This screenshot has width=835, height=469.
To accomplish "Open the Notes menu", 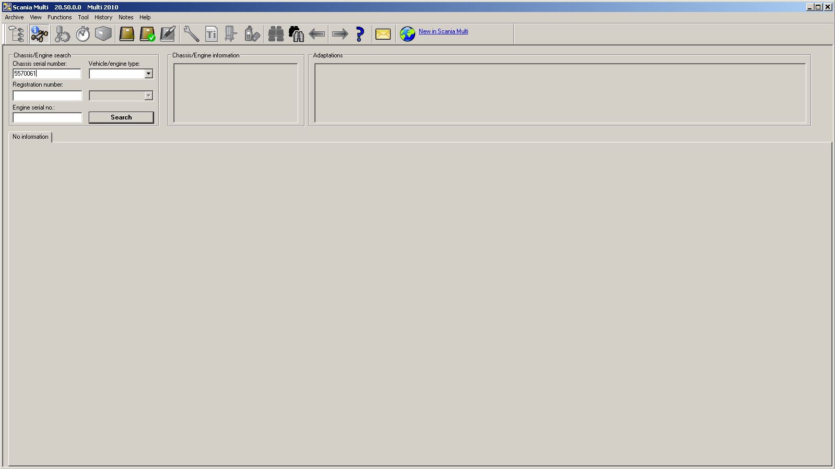I will [x=126, y=17].
